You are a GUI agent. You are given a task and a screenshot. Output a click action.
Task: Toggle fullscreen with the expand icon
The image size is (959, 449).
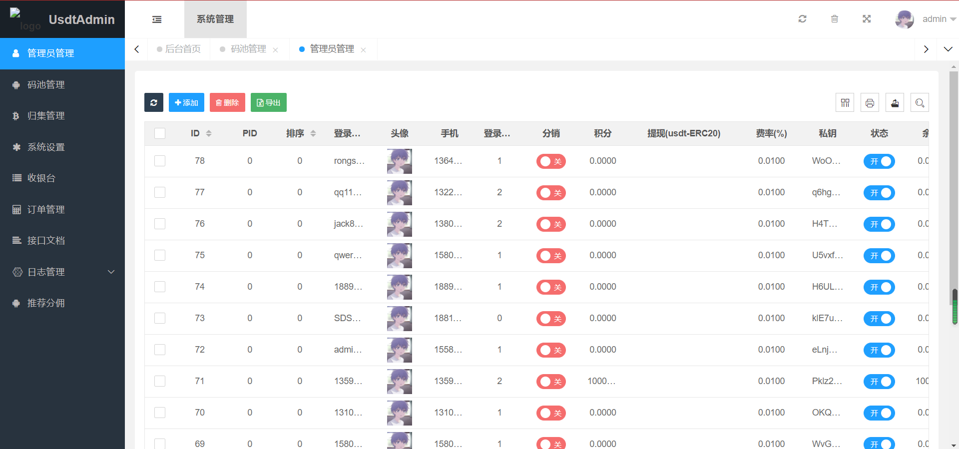[867, 19]
